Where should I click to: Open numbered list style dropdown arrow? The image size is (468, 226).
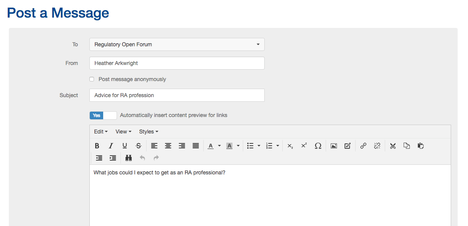(x=278, y=146)
